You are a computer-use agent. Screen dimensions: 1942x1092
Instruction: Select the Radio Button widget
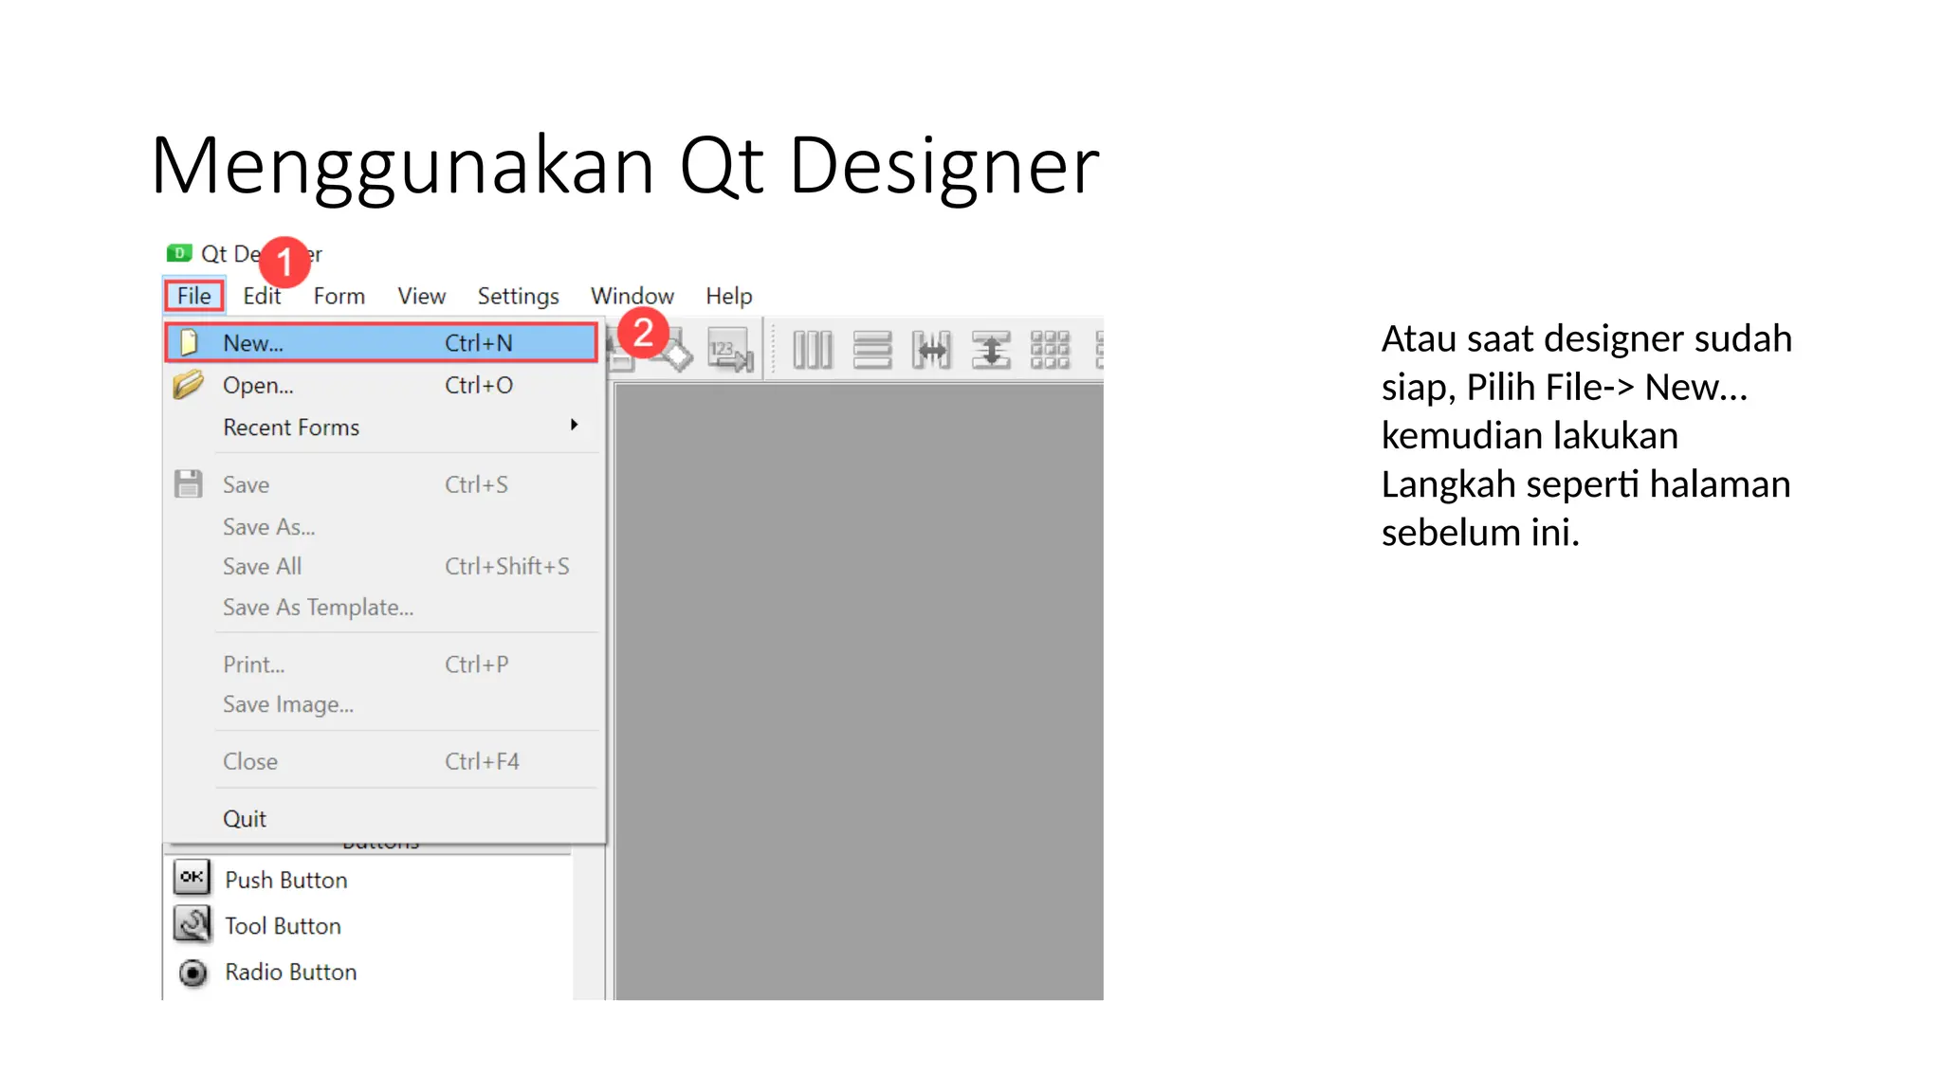click(290, 973)
